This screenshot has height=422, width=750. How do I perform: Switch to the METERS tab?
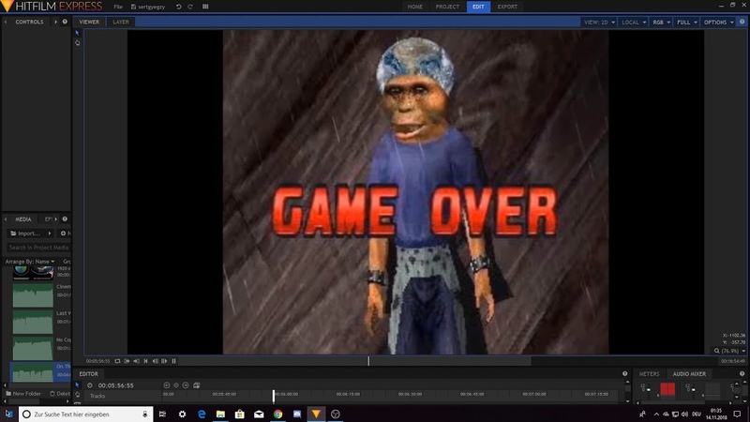(649, 373)
